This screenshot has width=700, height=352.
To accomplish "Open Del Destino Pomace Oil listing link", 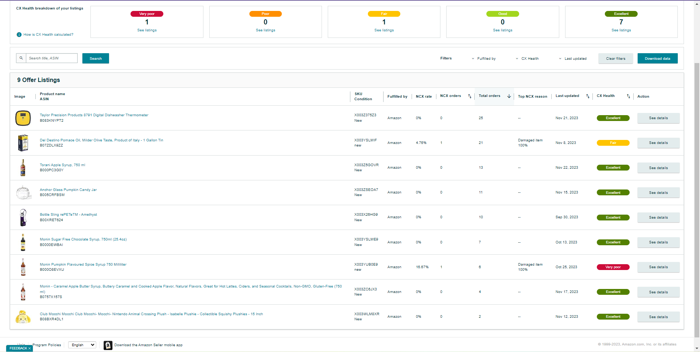I will pyautogui.click(x=101, y=140).
